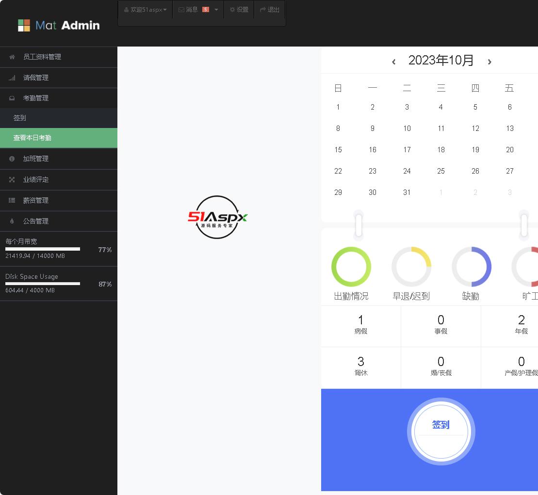The image size is (538, 495).
Task: Click the 每个月带宽 progress bar
Action: (43, 249)
